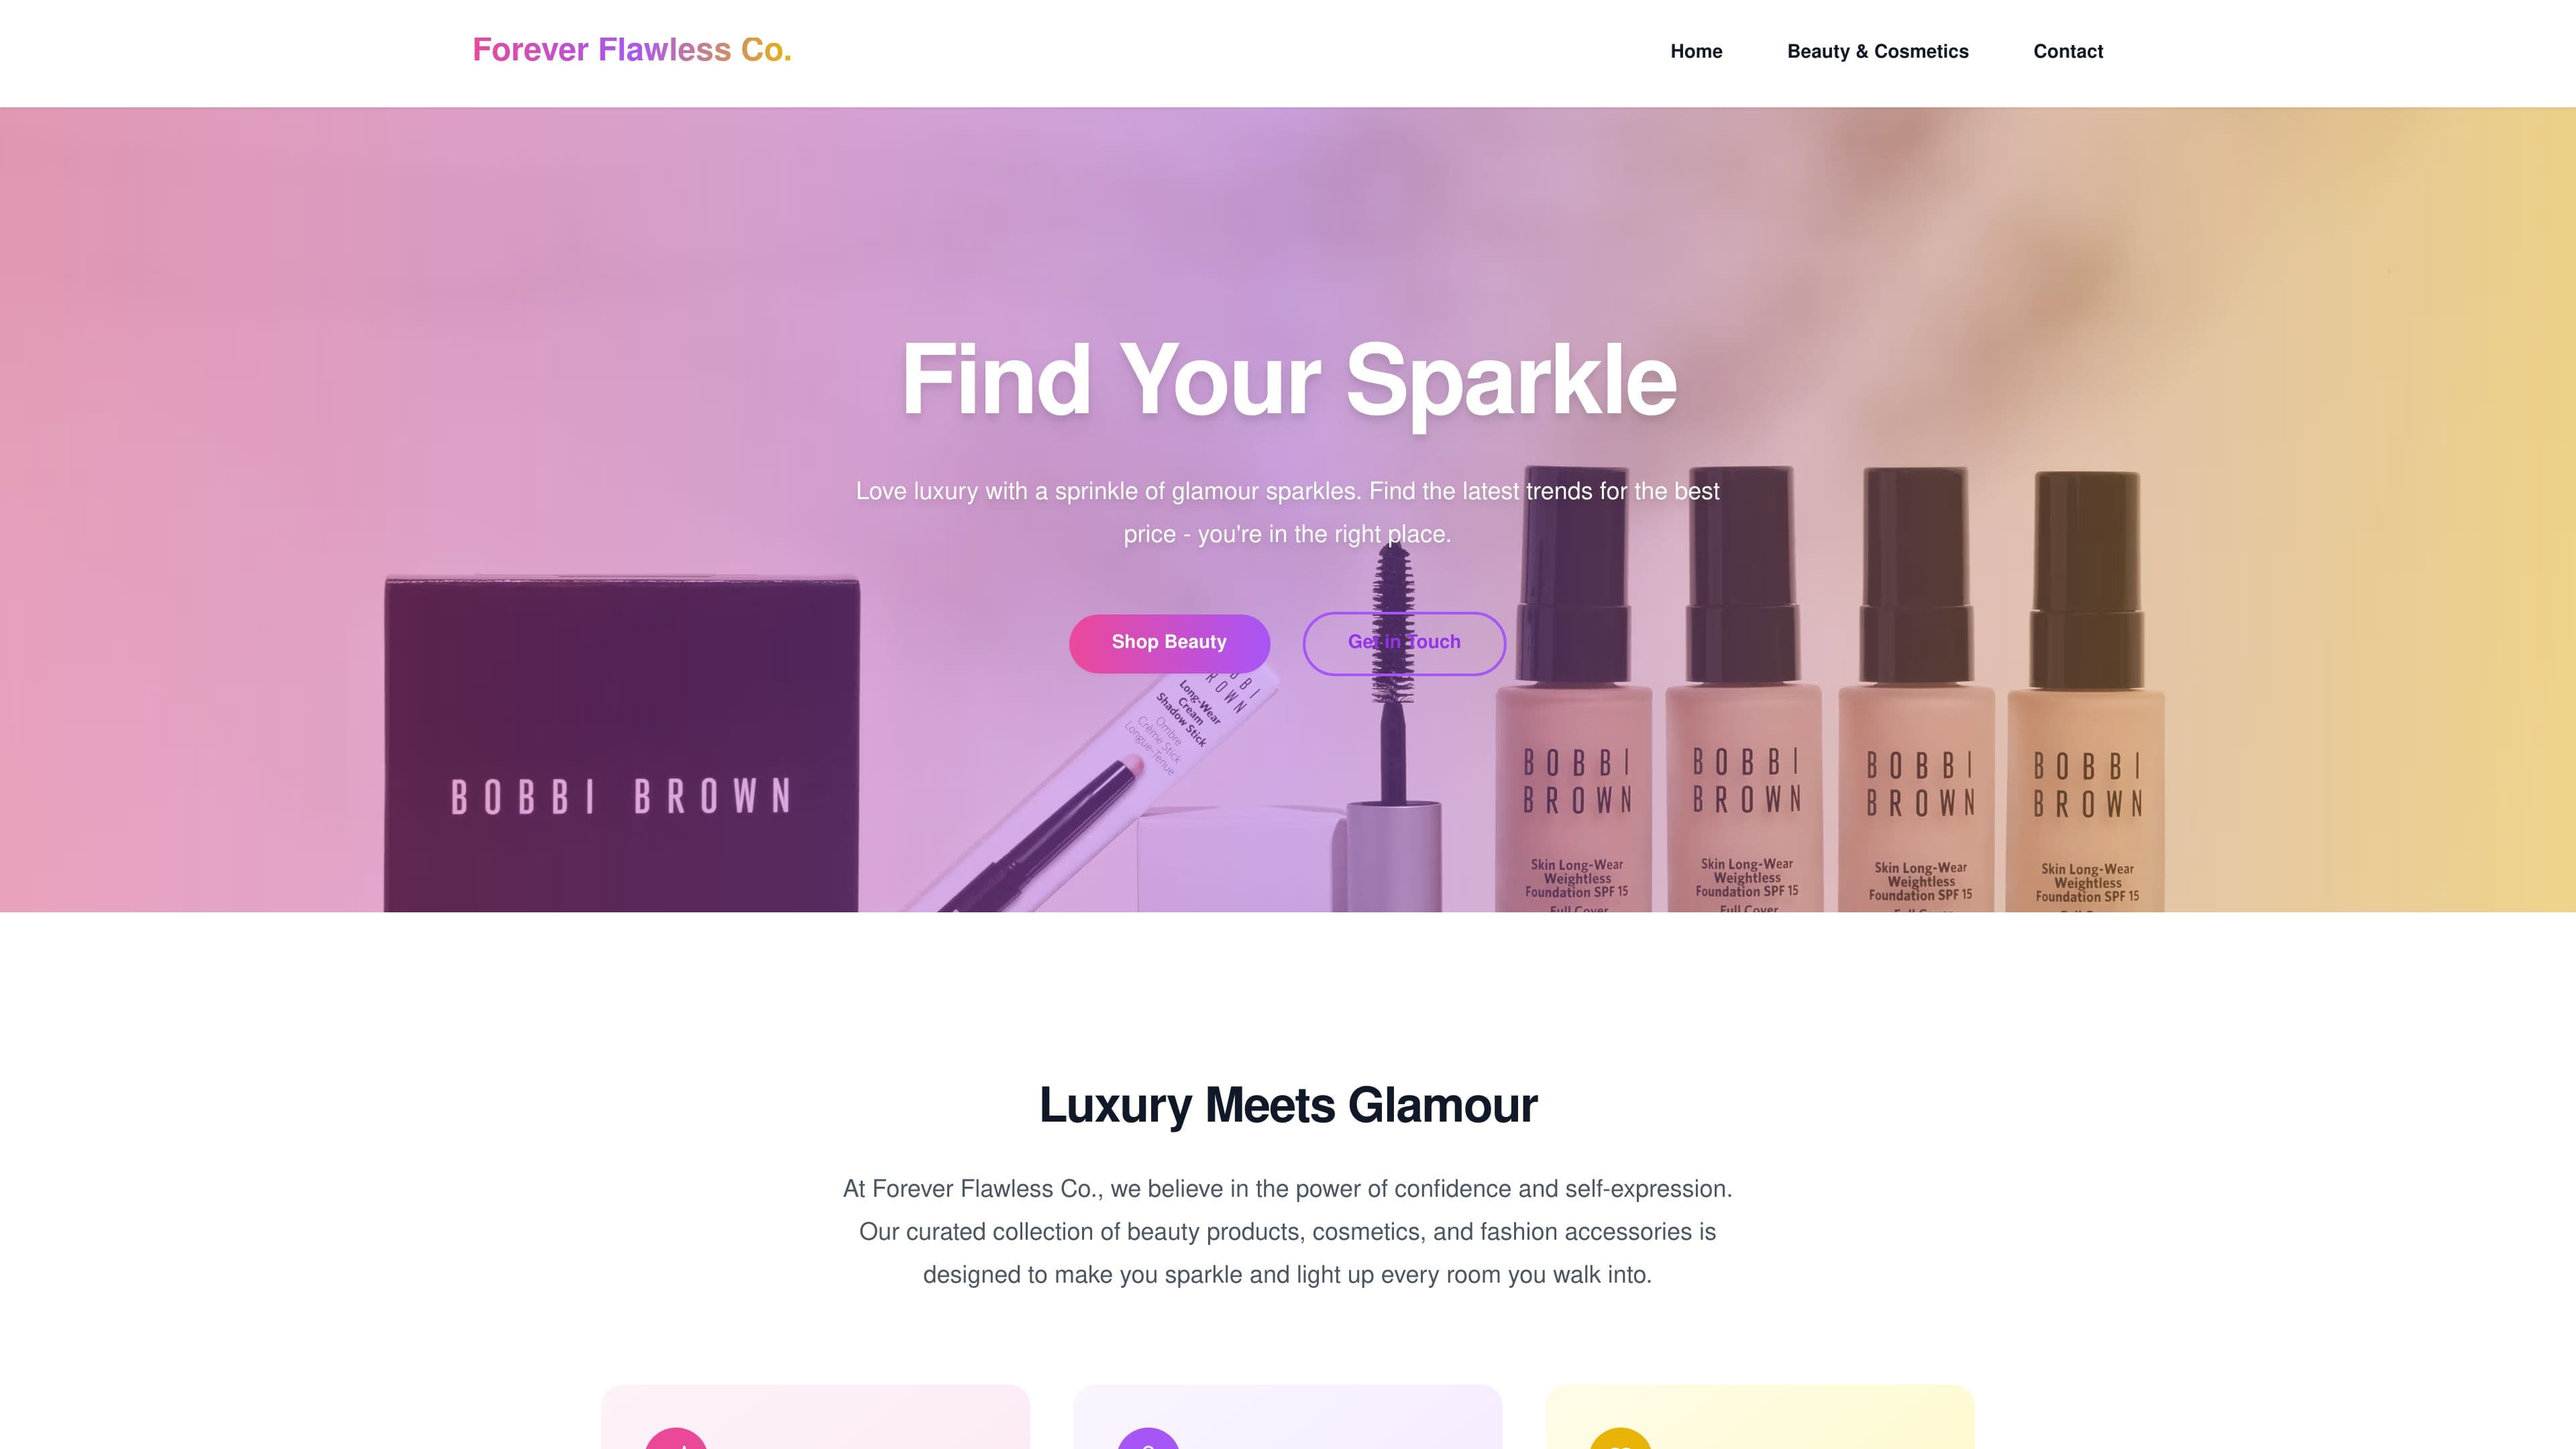Click the hero tagline about glamour sparkles

coord(1288,513)
